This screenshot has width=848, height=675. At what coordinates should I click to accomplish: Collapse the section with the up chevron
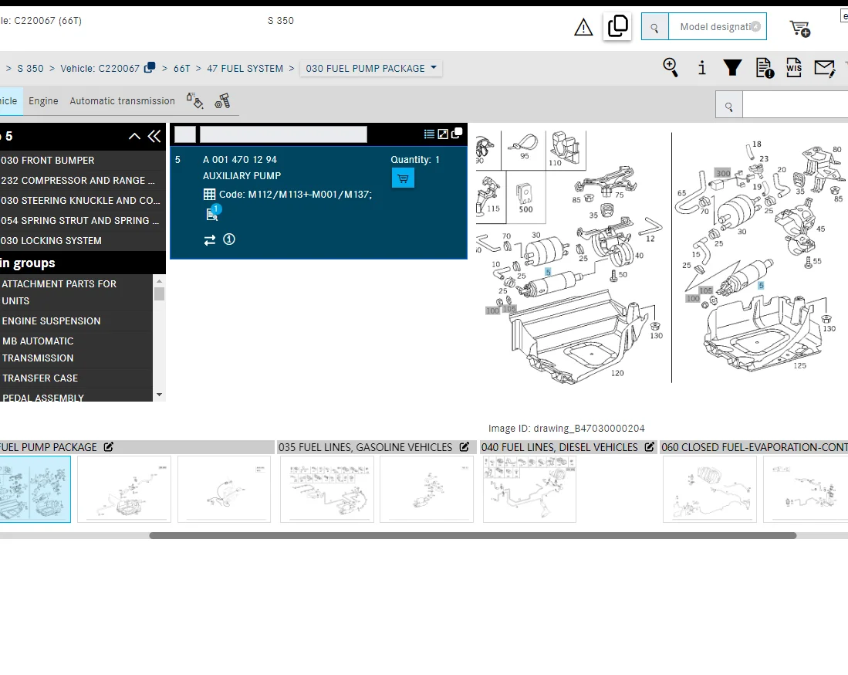pos(135,137)
